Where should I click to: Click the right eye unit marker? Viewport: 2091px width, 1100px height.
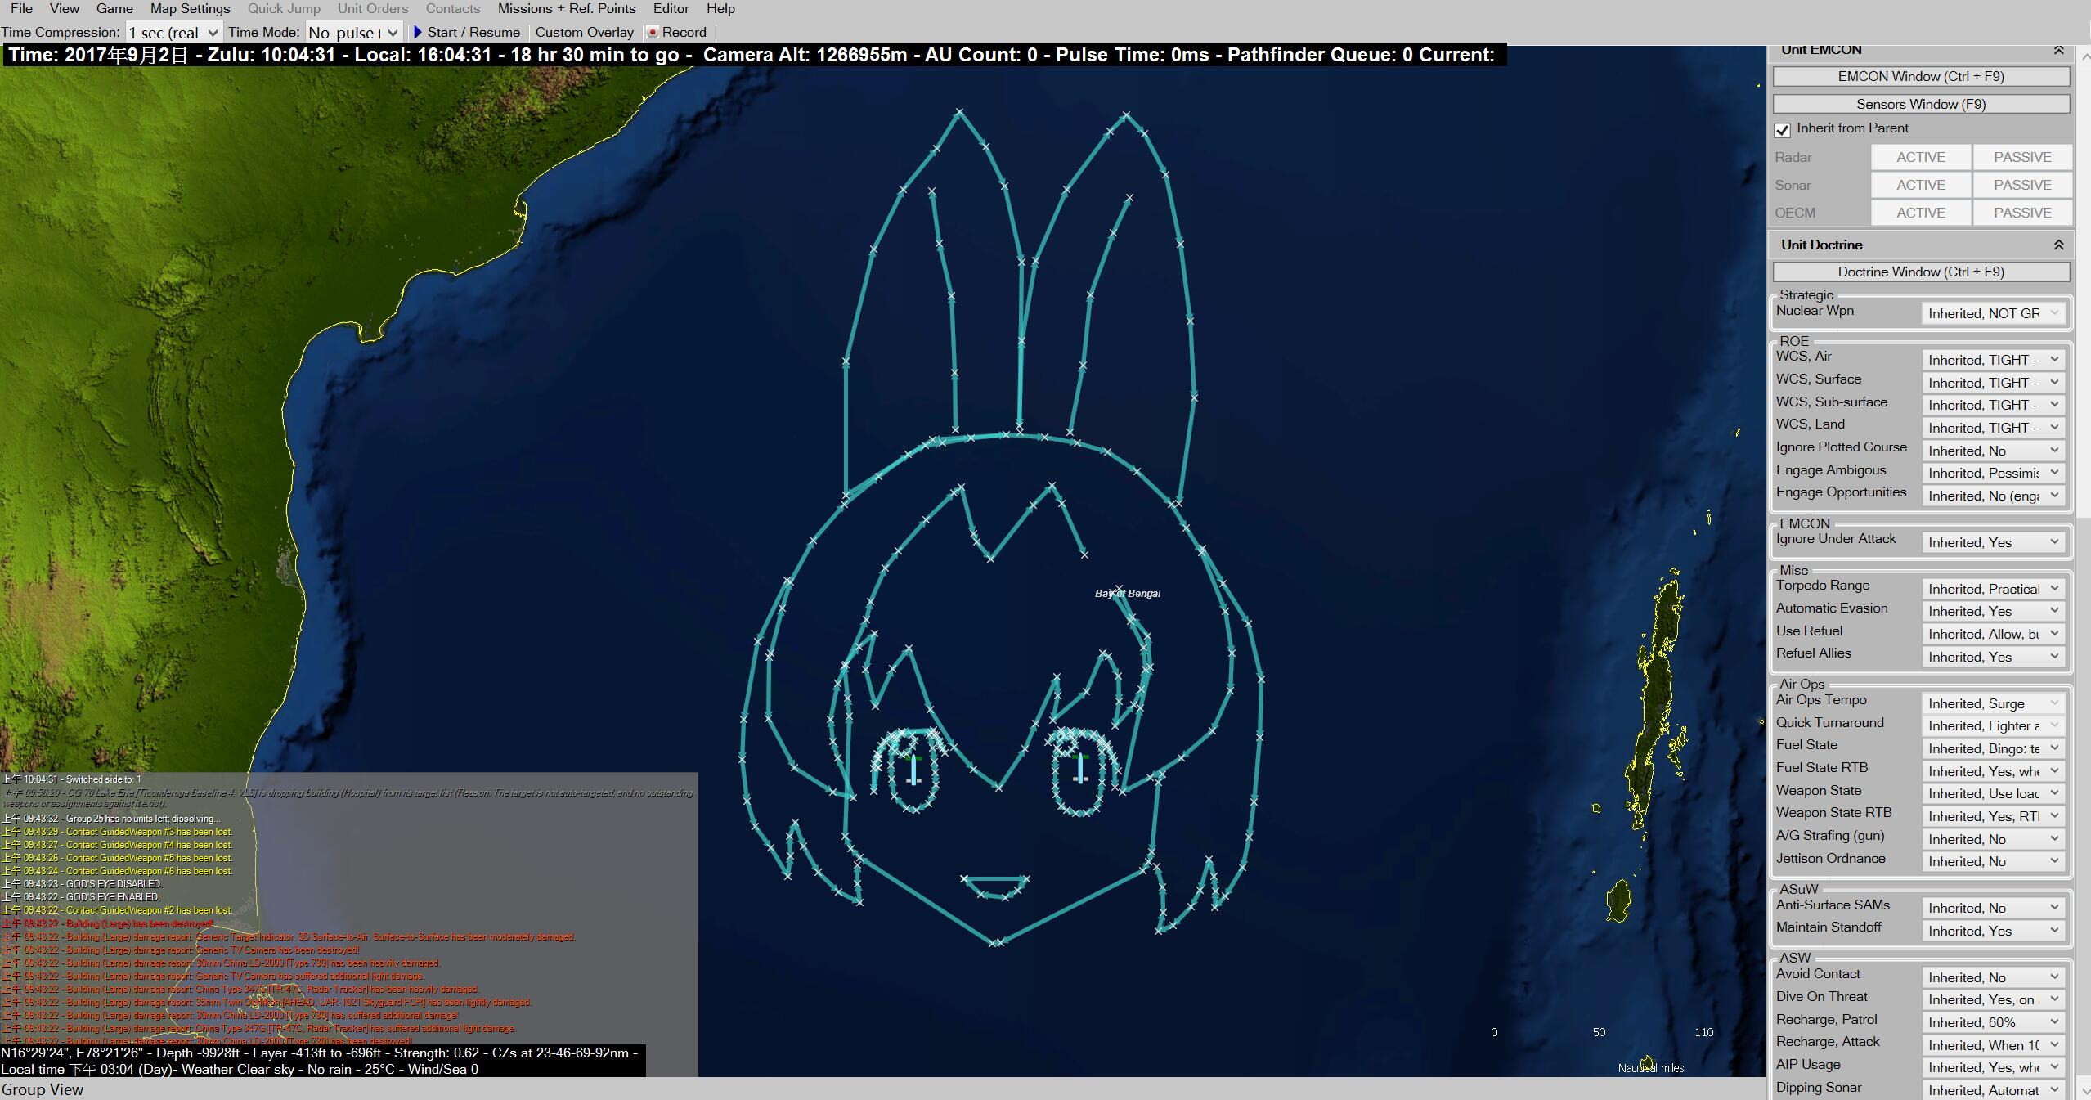coord(1080,768)
